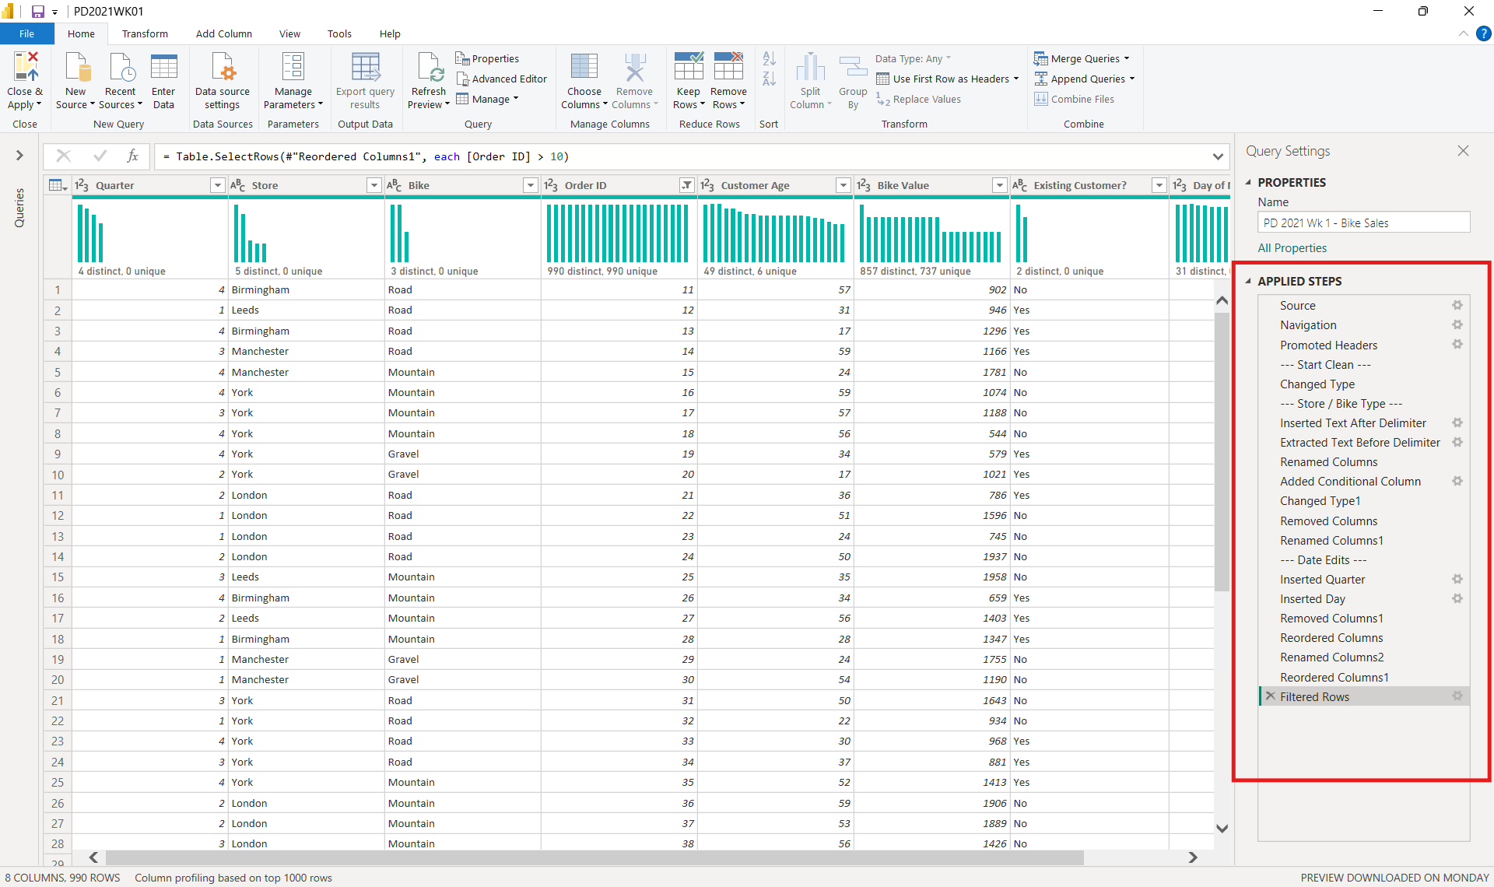
Task: Confirm formula with the checkmark button
Action: (100, 156)
